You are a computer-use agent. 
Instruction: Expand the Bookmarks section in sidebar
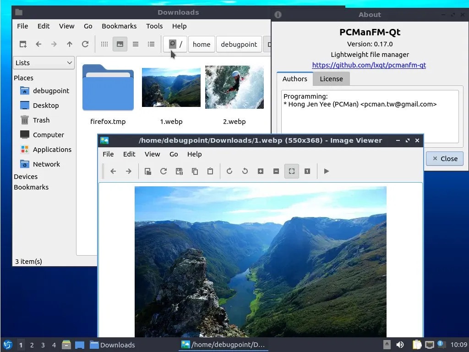click(x=31, y=187)
